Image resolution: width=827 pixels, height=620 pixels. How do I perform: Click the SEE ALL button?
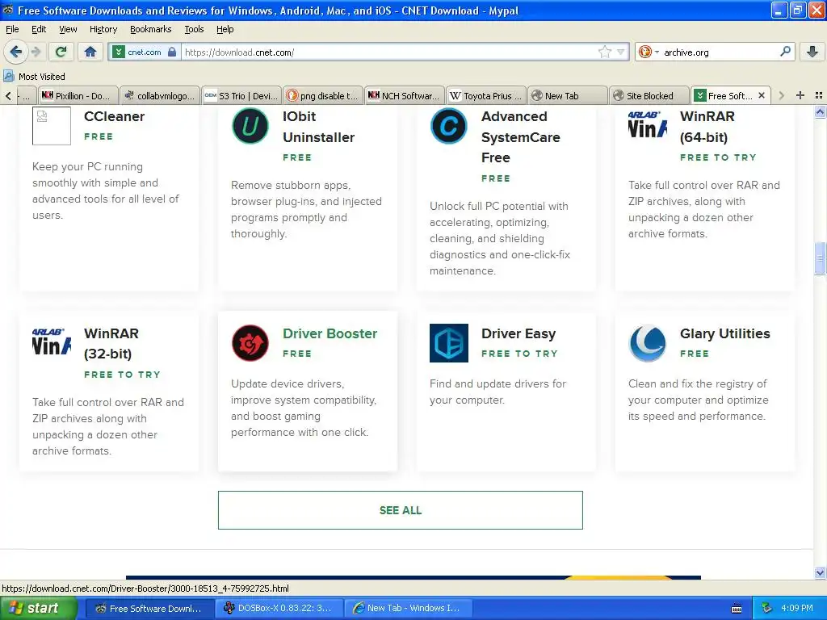[x=401, y=510]
